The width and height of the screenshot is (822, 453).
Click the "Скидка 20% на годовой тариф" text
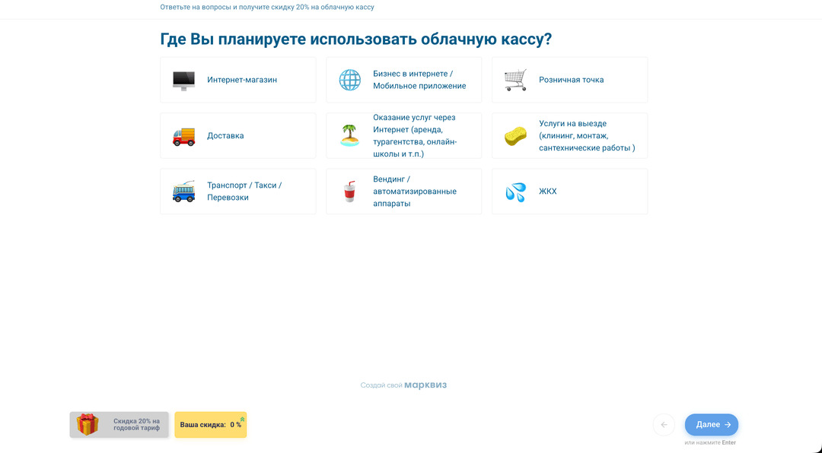pos(136,425)
